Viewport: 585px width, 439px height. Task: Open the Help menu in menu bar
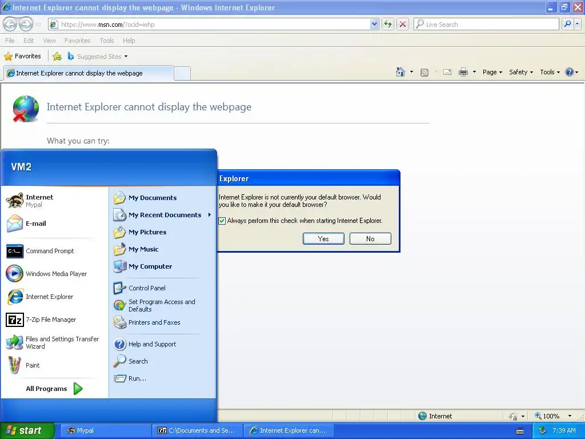[129, 41]
